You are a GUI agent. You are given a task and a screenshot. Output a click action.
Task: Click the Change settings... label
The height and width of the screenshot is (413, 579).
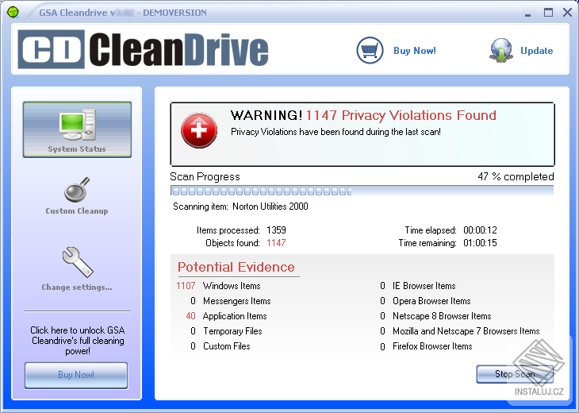77,288
